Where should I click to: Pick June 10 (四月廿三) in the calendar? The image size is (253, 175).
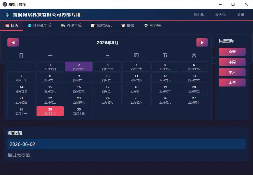(x=108, y=78)
